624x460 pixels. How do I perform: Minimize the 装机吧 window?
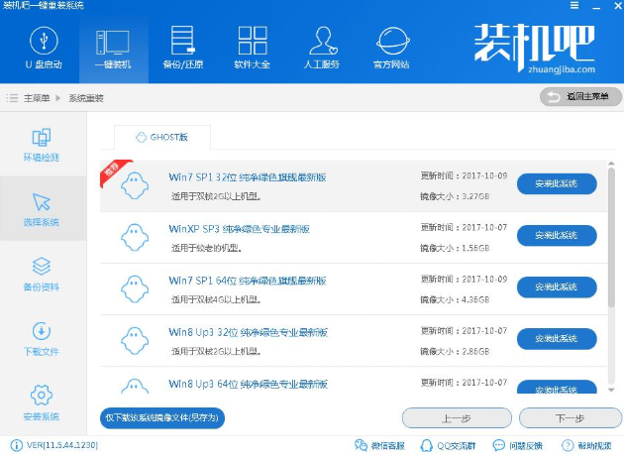tap(596, 6)
